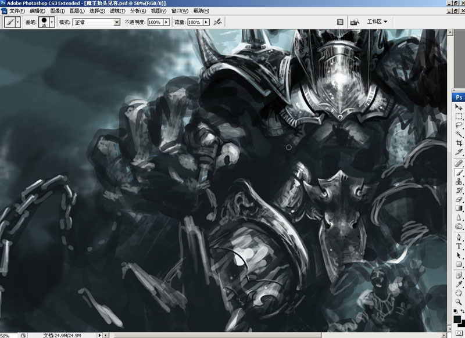Image resolution: width=465 pixels, height=338 pixels.
Task: Toggle the Brushes palette icon
Action: pyautogui.click(x=340, y=22)
